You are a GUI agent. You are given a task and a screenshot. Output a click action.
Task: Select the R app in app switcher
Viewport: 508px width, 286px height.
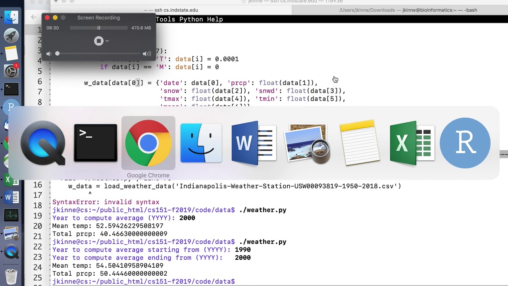tap(465, 143)
